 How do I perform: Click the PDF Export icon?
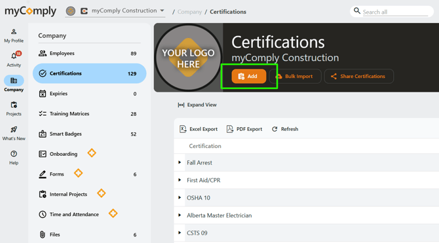point(229,129)
